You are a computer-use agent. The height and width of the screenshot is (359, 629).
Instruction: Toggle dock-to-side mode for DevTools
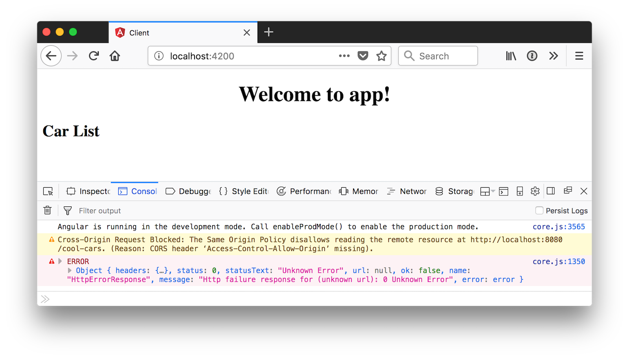point(551,191)
